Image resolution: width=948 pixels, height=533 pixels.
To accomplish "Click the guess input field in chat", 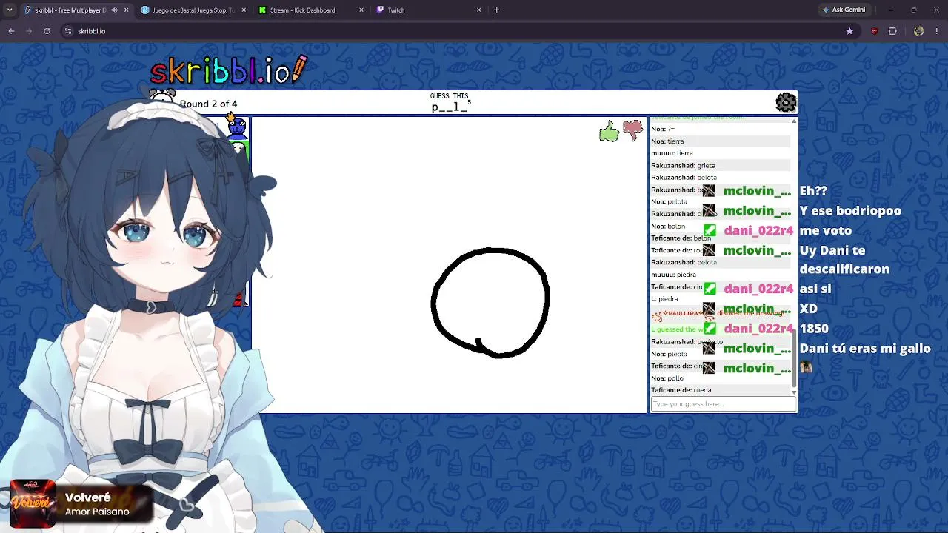I will 723,404.
